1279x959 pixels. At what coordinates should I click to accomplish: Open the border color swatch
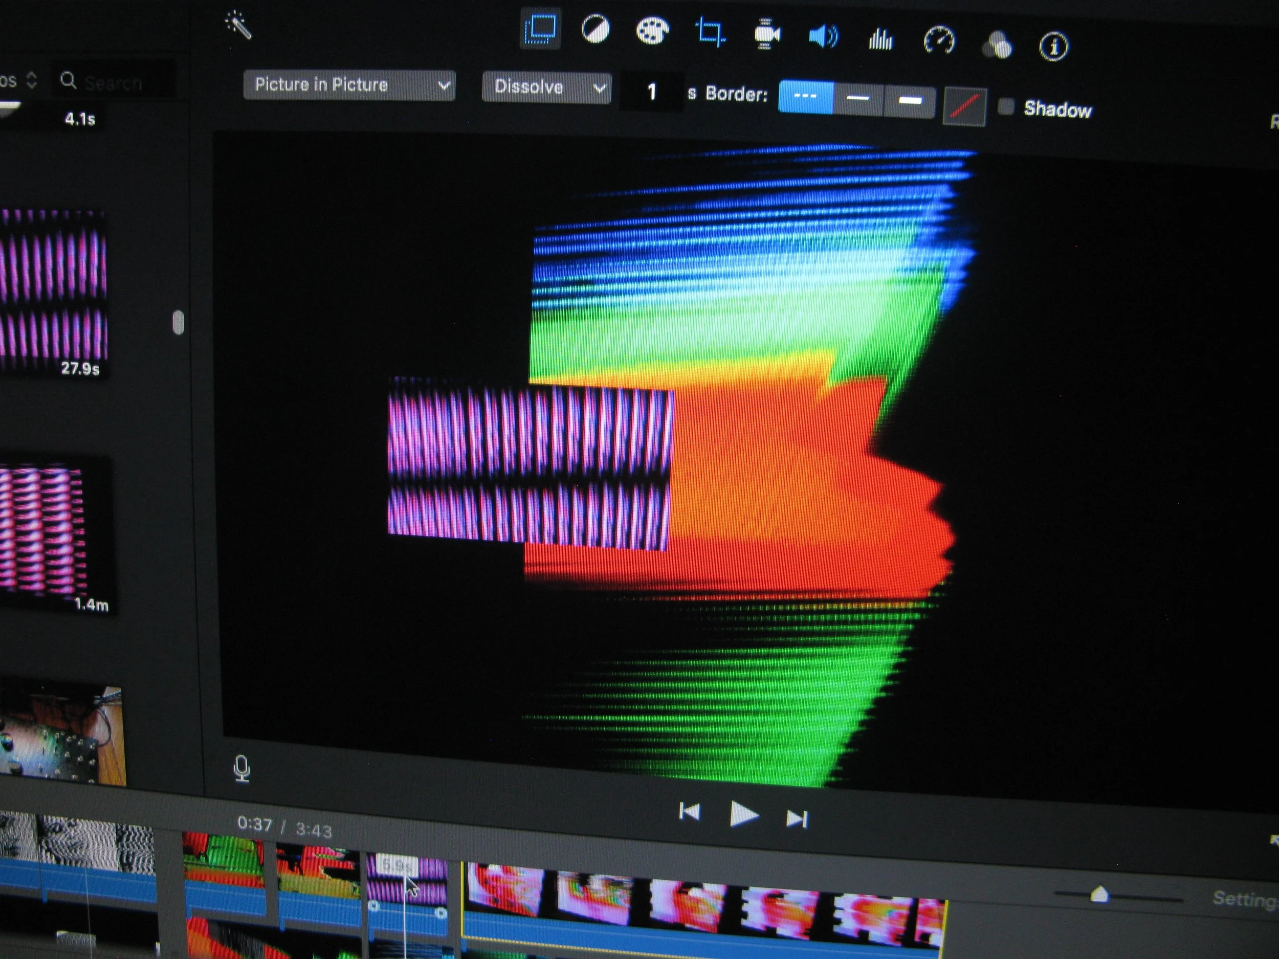pos(964,106)
